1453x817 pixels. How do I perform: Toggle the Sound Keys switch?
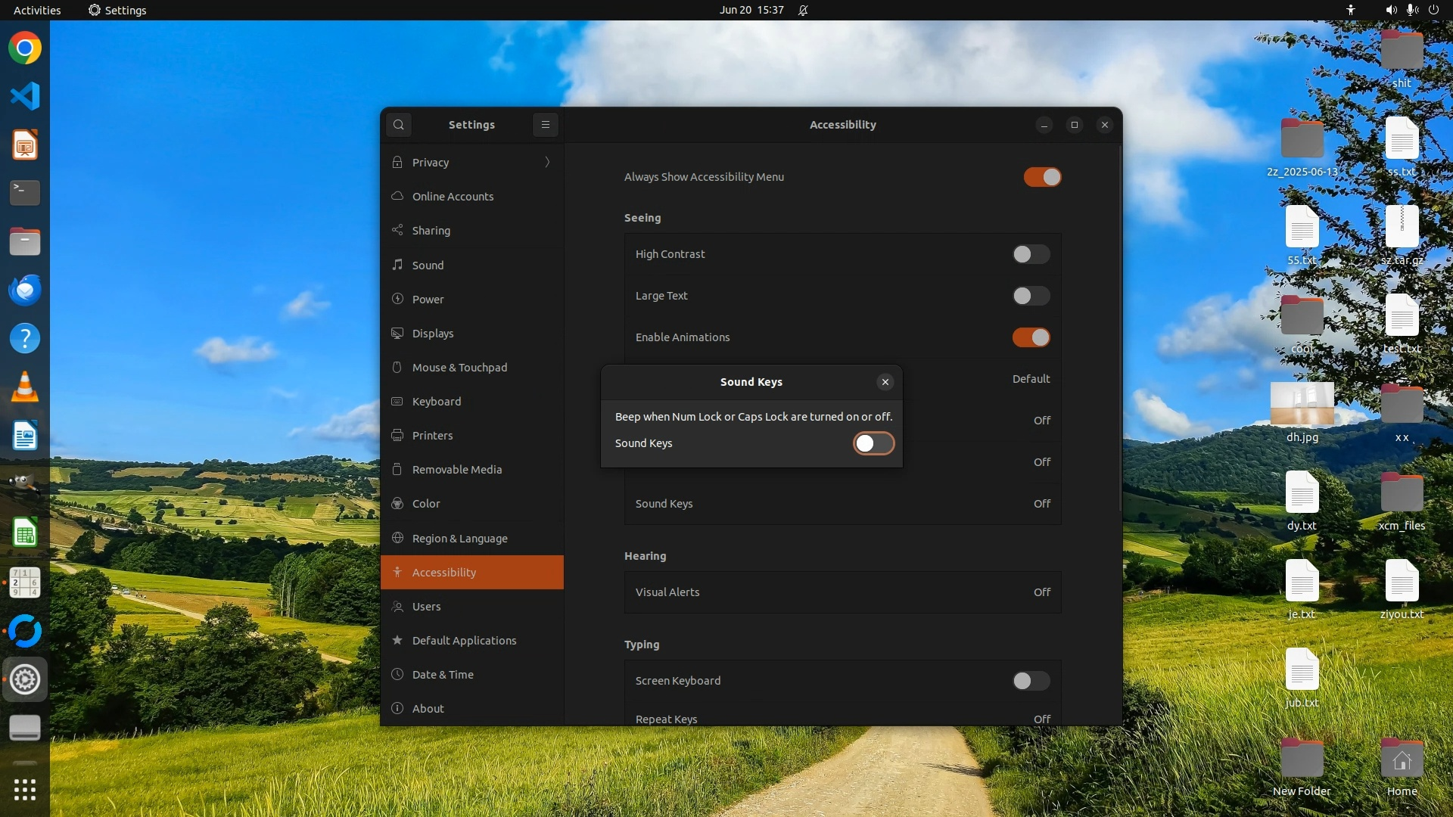click(x=873, y=443)
